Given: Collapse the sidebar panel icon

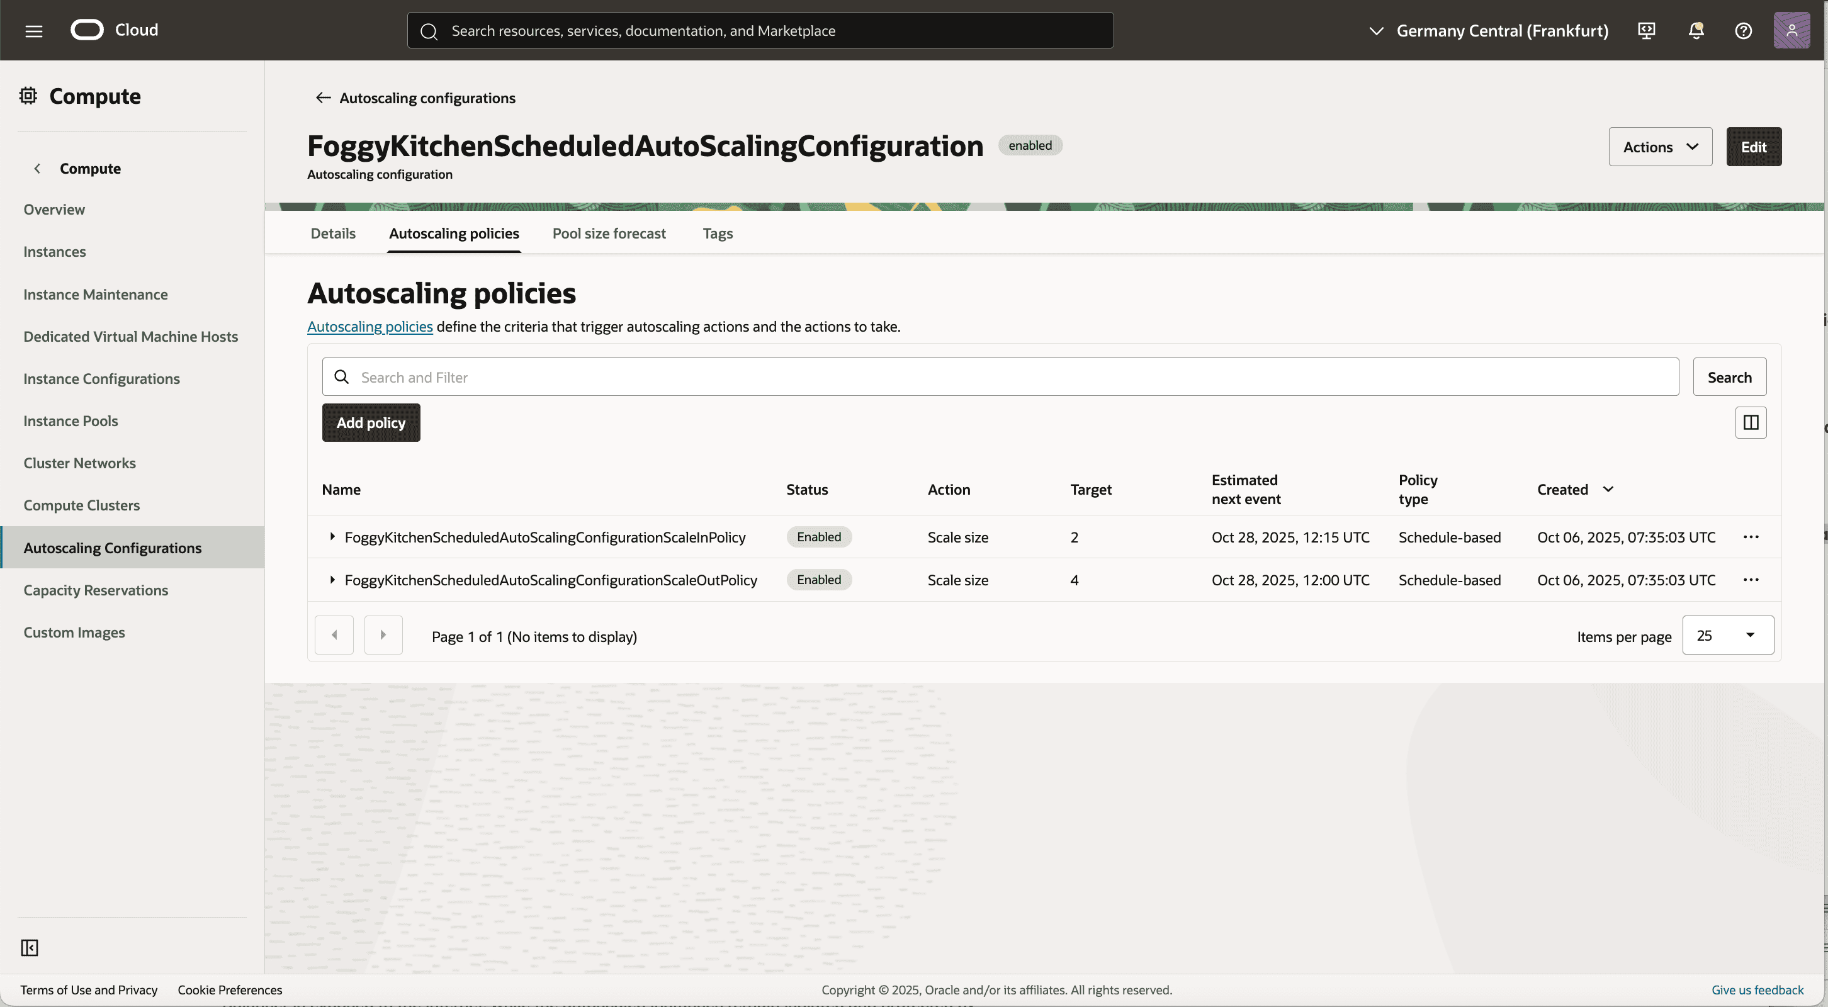Looking at the screenshot, I should coord(29,947).
